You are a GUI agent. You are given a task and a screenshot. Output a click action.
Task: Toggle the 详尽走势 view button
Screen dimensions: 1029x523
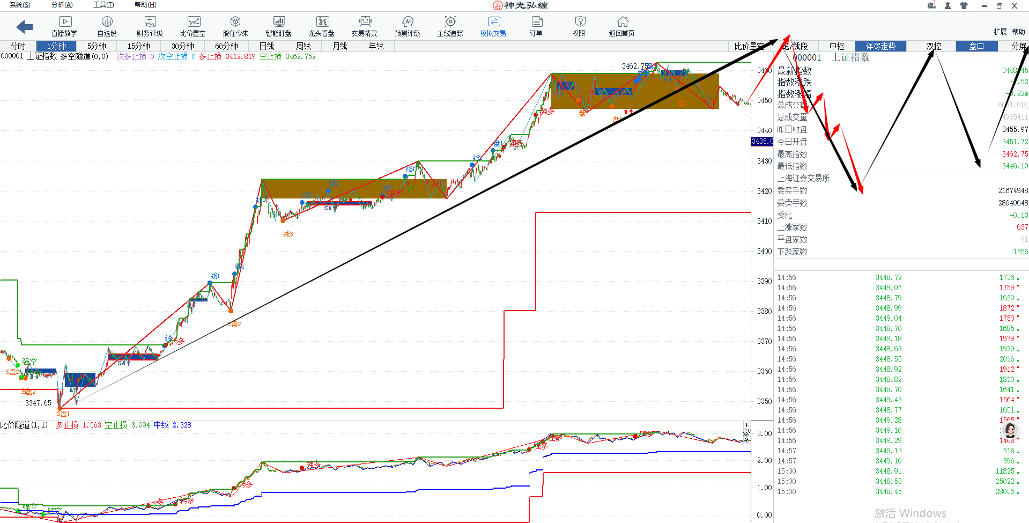[880, 46]
